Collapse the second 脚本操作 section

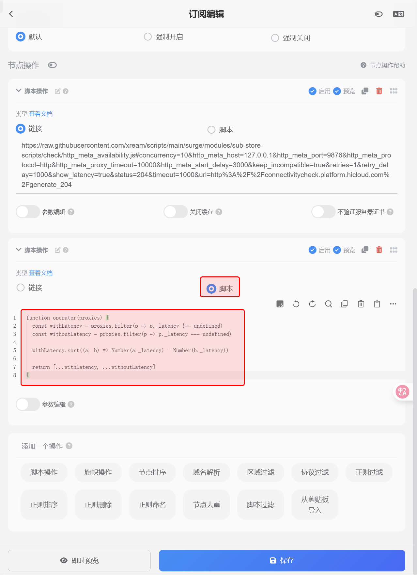19,250
